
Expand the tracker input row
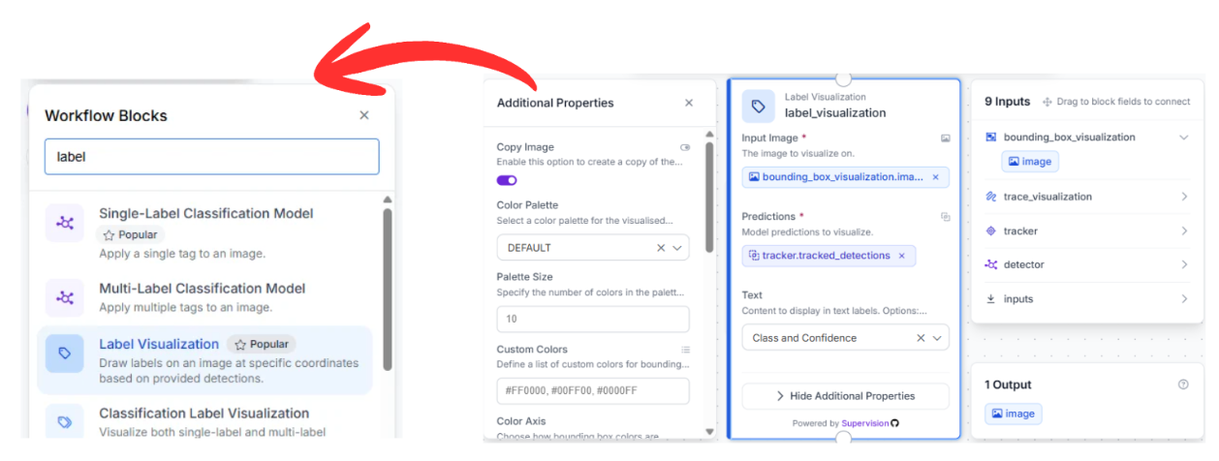tap(1085, 231)
